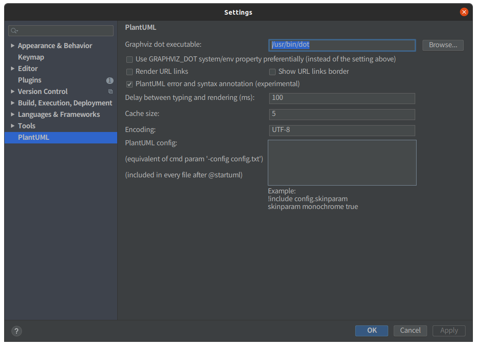The height and width of the screenshot is (346, 477).
Task: Click the Graphviz dot executable path field
Action: pyautogui.click(x=342, y=45)
